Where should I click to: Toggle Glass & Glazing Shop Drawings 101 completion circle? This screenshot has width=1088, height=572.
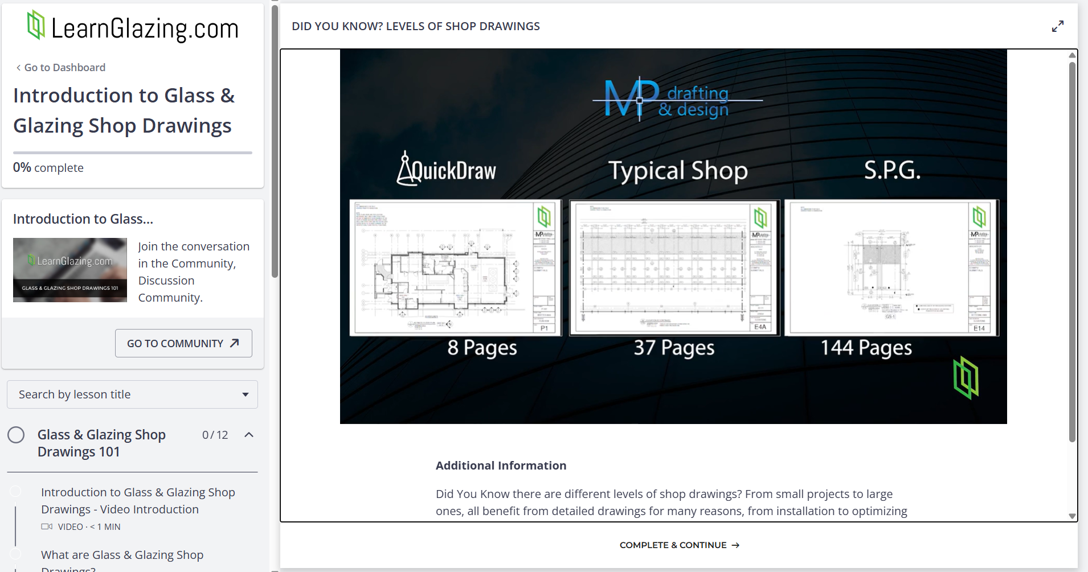click(16, 435)
